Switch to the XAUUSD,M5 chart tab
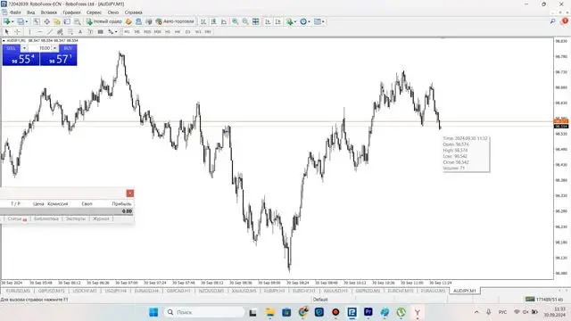The width and height of the screenshot is (571, 321). pyautogui.click(x=244, y=291)
